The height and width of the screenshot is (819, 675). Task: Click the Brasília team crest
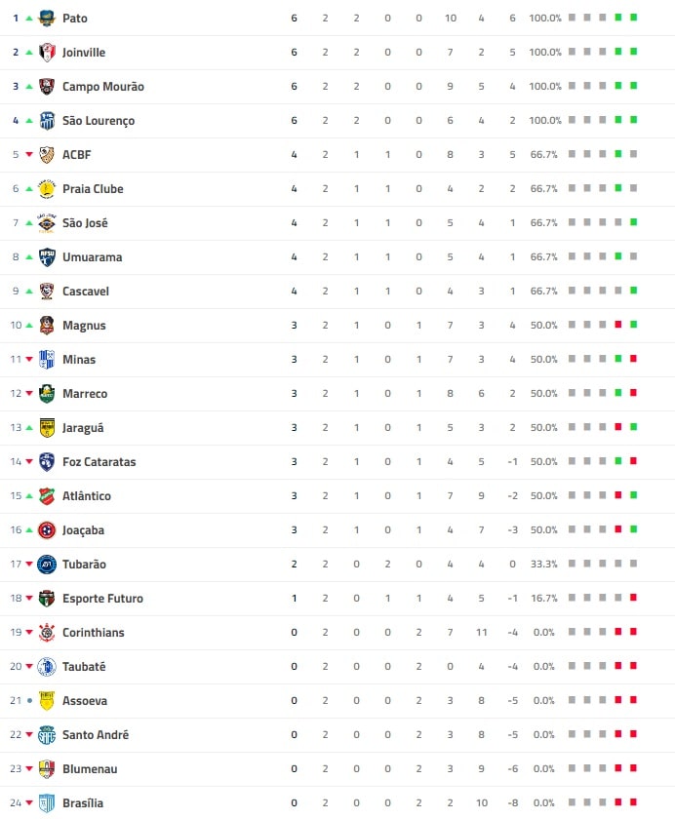(x=47, y=803)
